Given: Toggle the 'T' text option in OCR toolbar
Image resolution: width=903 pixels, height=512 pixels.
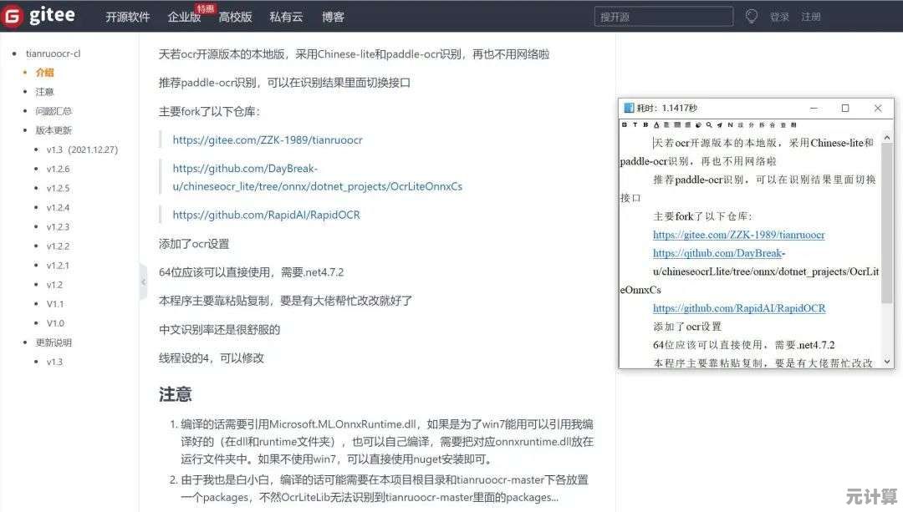Looking at the screenshot, I should (x=635, y=124).
